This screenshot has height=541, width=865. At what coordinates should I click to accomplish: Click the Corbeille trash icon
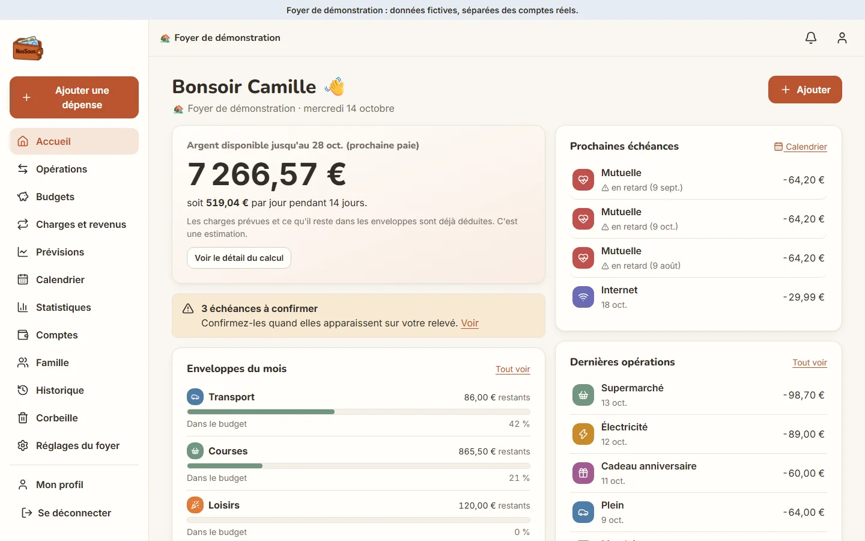point(23,418)
